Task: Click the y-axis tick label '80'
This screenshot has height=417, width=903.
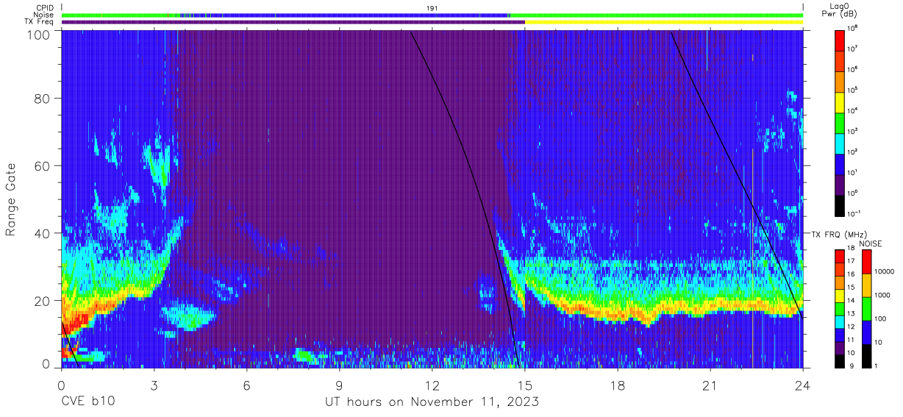Action: coord(42,99)
